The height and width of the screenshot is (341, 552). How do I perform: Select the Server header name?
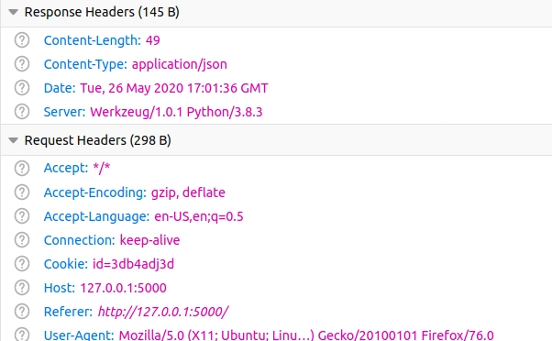click(x=64, y=112)
